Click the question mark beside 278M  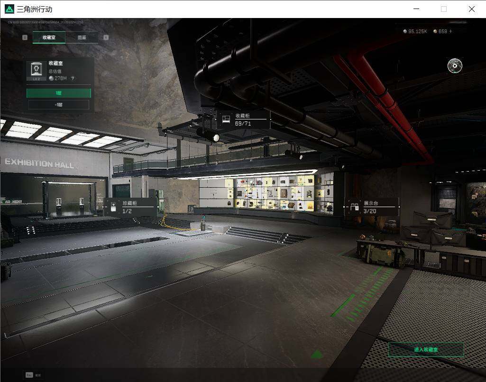tap(73, 78)
